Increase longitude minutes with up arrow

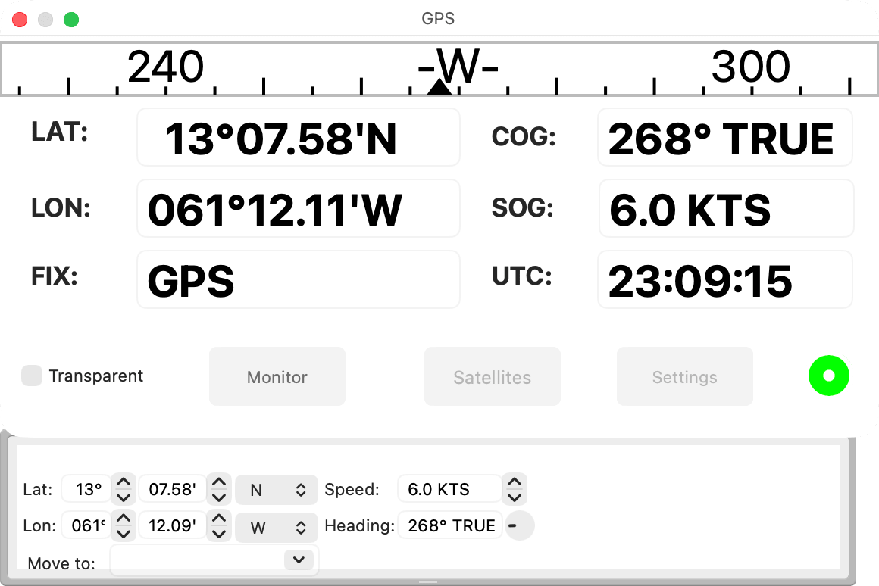click(219, 519)
